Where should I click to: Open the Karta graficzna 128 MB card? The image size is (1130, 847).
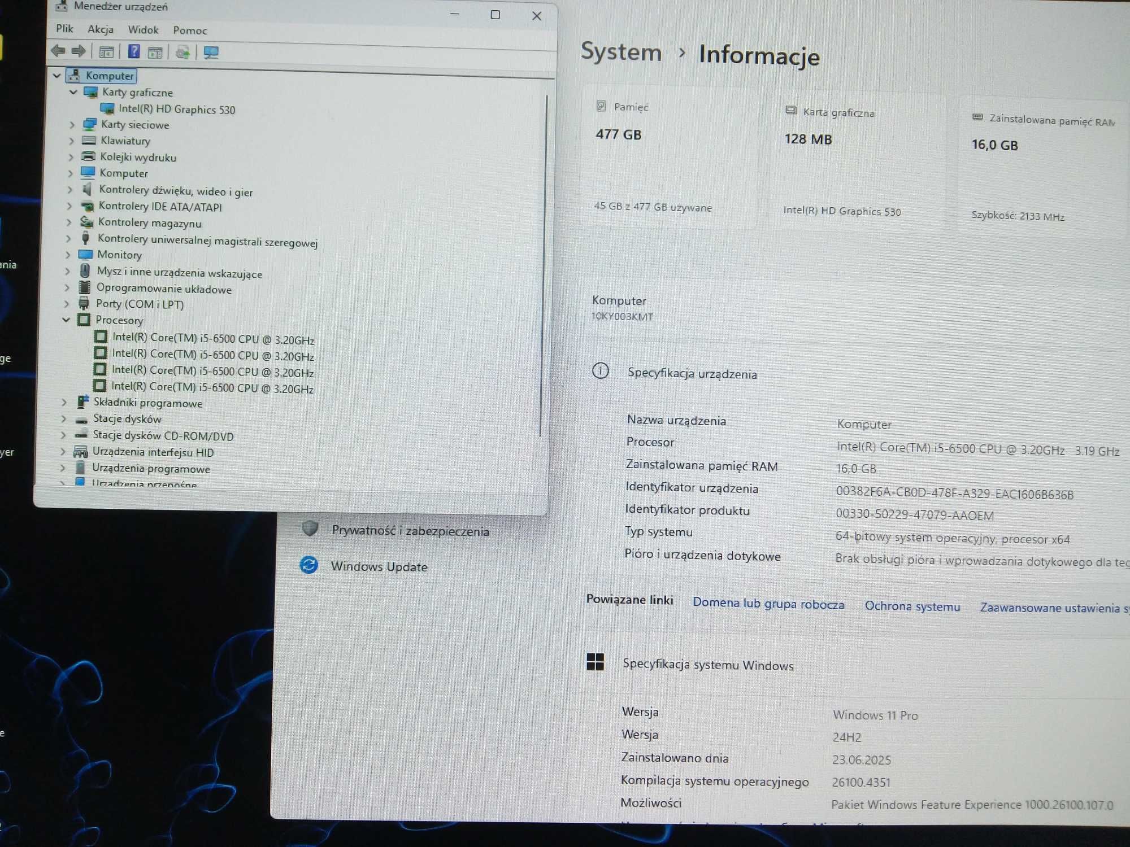858,162
